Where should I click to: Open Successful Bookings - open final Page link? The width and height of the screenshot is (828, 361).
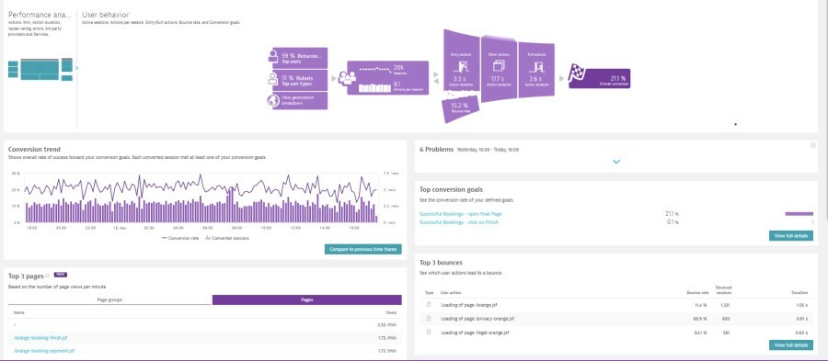[461, 214]
